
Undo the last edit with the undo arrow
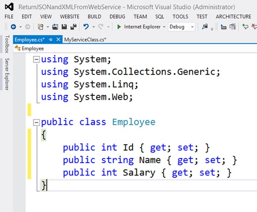[86, 27]
